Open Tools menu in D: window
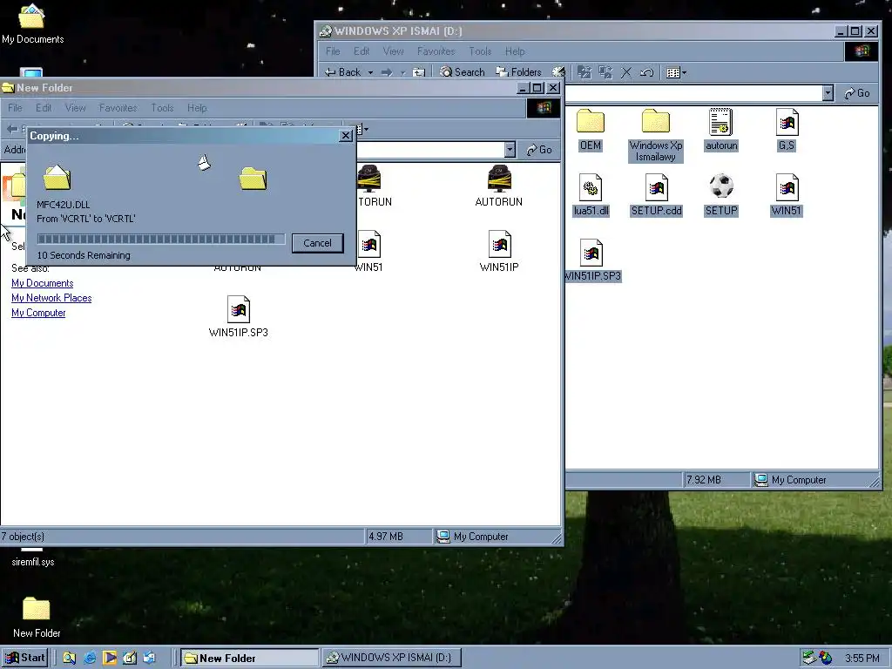The width and height of the screenshot is (892, 669). tap(480, 51)
